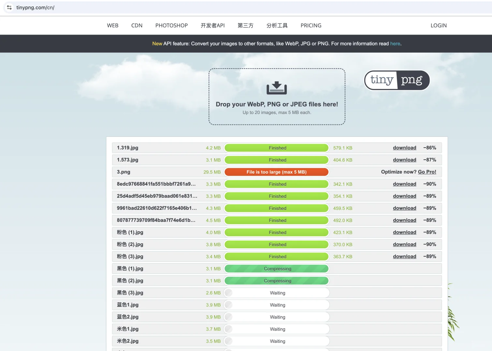Click the Waiting bar for 蓝色1.jpg
This screenshot has height=351, width=492.
[x=277, y=305]
